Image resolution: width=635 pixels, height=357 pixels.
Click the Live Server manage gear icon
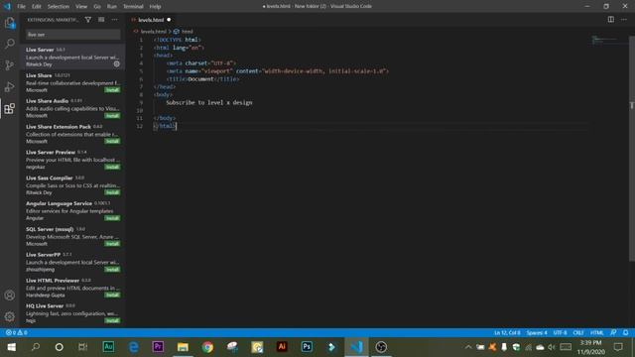117,63
